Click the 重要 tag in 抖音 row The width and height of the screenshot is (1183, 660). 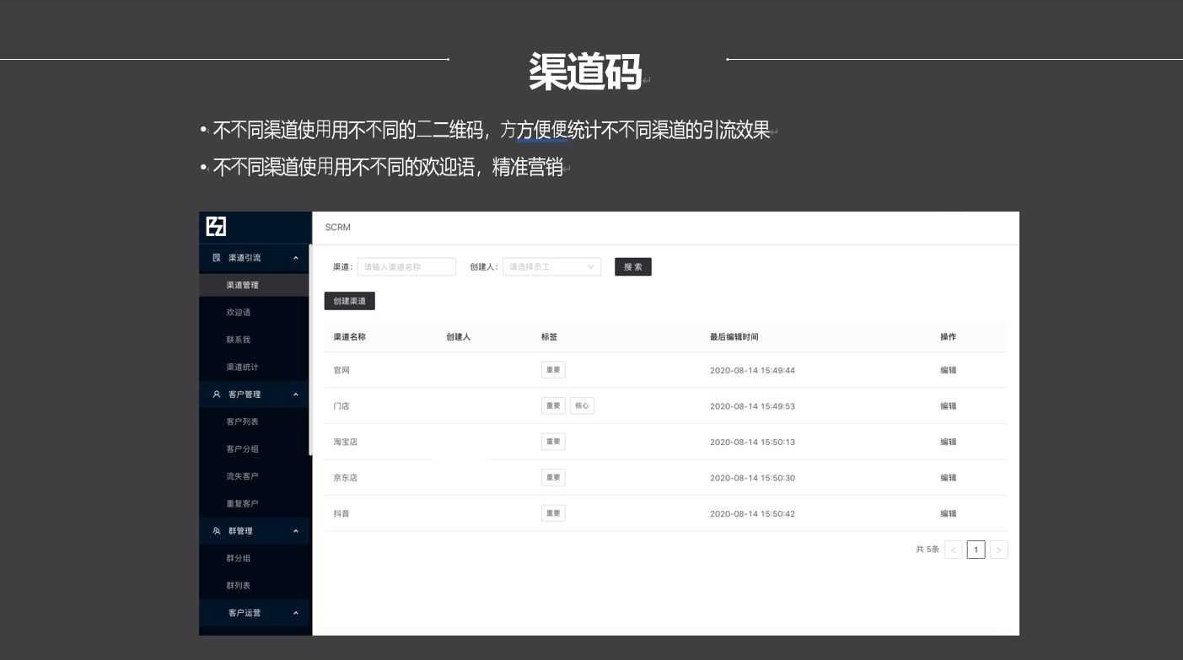click(553, 513)
